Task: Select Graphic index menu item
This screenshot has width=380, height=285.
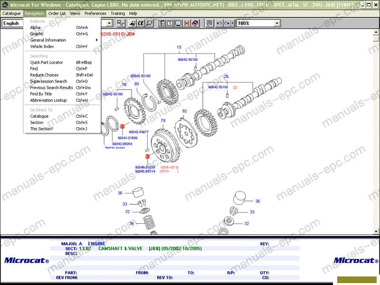Action: click(x=62, y=34)
